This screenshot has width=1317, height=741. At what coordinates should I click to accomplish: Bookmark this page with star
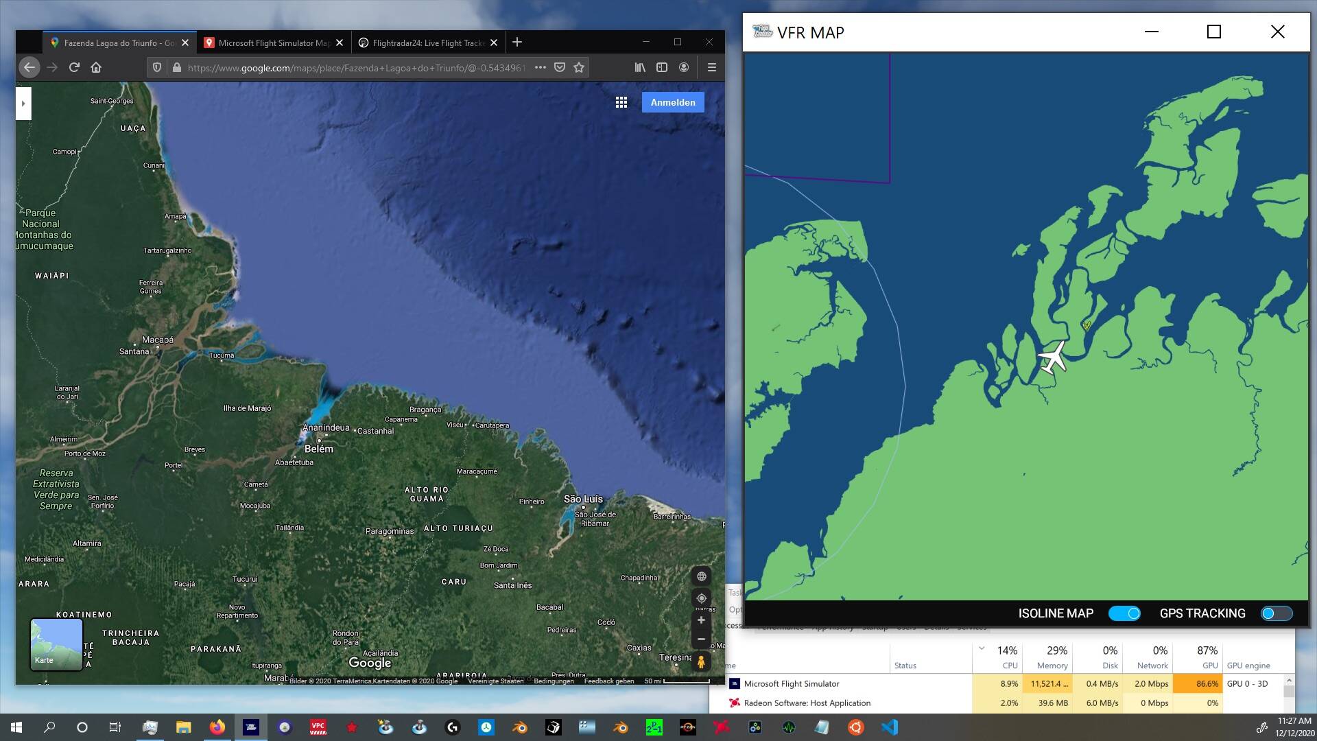point(579,67)
